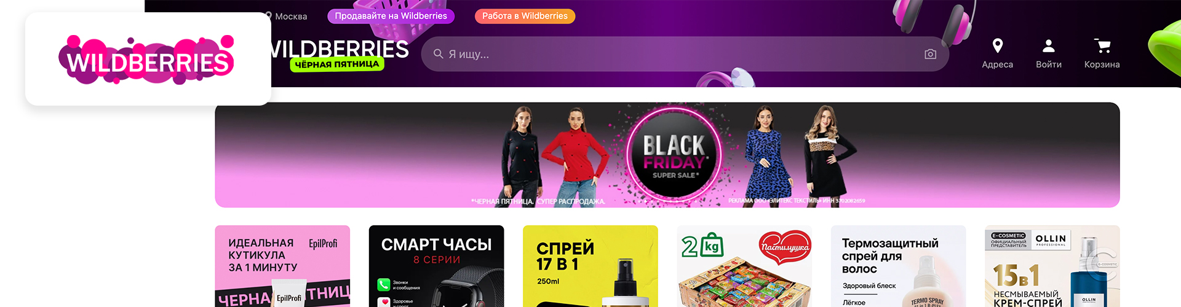Open Смарт часы 8 серии card
Screen dimensions: 1181x307
(436, 266)
